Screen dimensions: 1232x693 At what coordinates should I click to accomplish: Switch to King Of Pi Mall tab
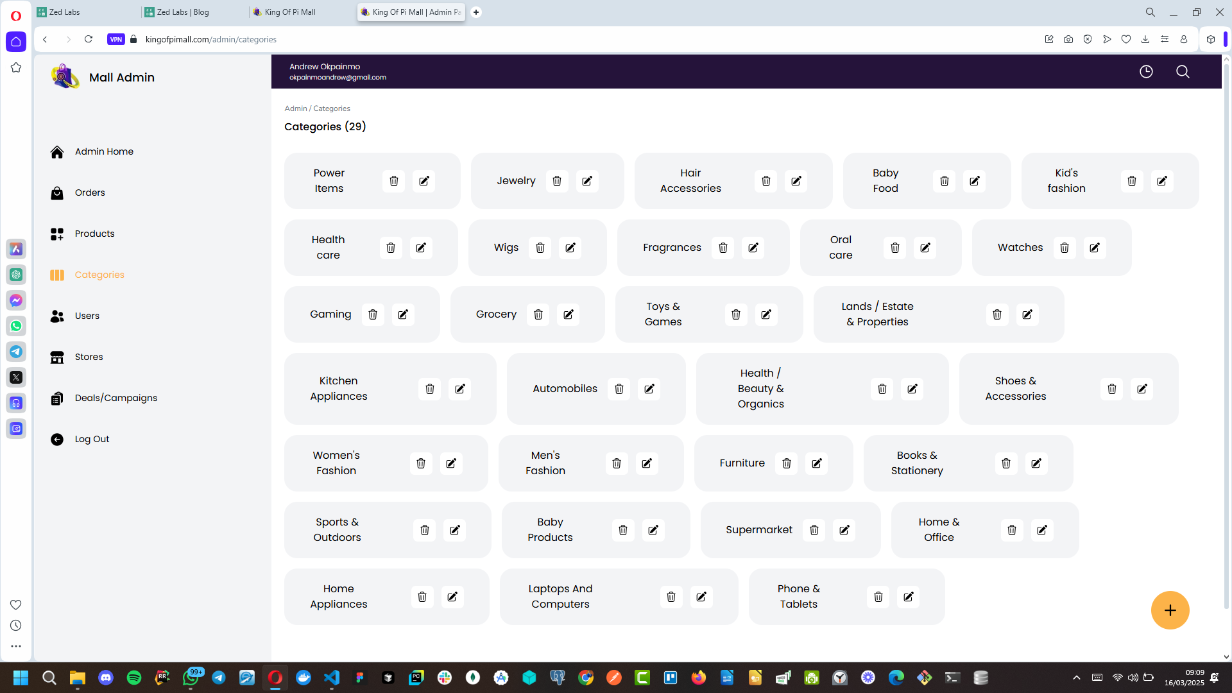290,12
